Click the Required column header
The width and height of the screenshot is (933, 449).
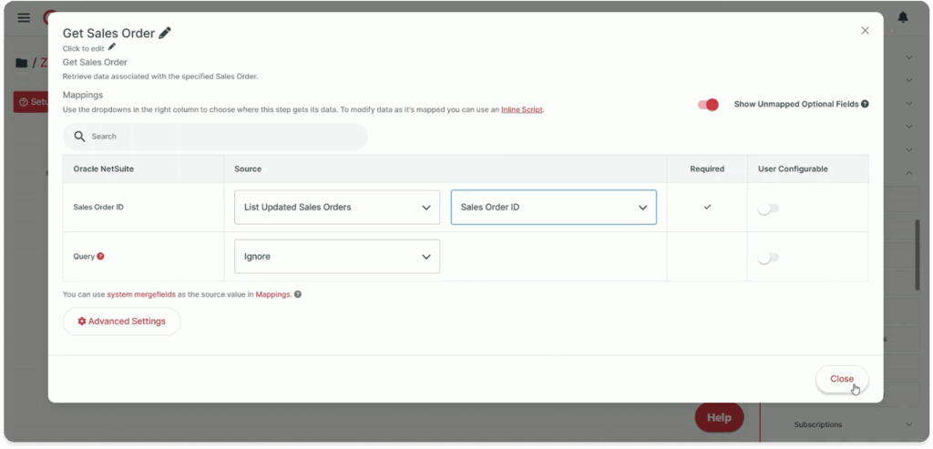tap(707, 168)
